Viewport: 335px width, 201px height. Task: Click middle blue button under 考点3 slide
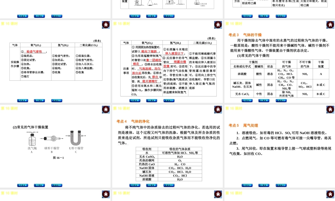coord(264,100)
